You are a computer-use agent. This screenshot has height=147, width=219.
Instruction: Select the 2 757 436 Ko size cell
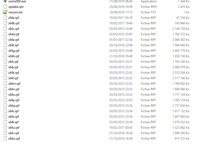tap(181, 106)
